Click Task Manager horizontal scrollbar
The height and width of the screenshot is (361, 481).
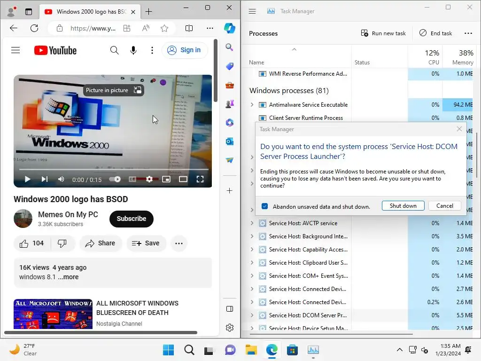coord(331,334)
